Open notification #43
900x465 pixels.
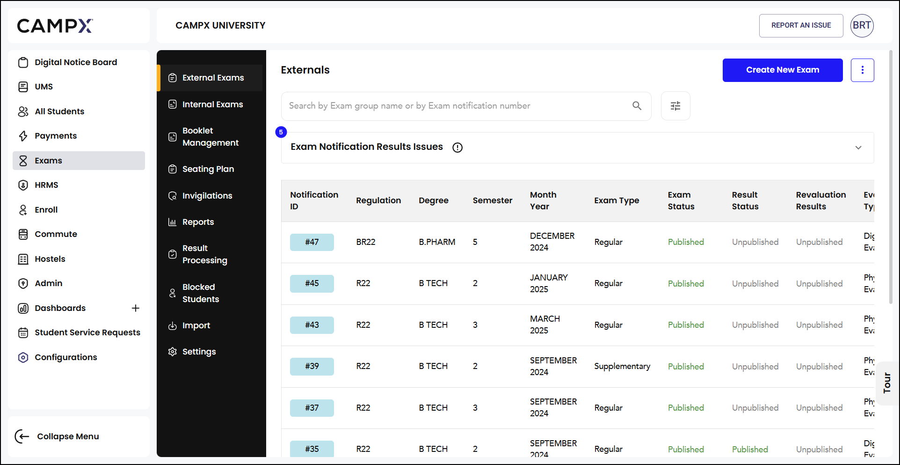(x=312, y=325)
